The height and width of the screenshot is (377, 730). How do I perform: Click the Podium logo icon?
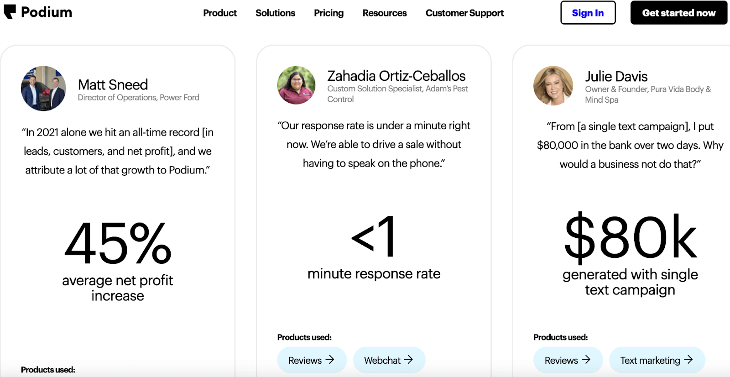(10, 12)
